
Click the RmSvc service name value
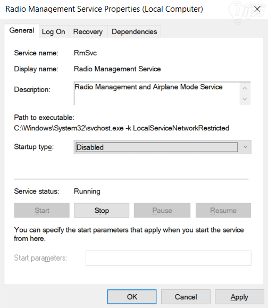coord(85,53)
